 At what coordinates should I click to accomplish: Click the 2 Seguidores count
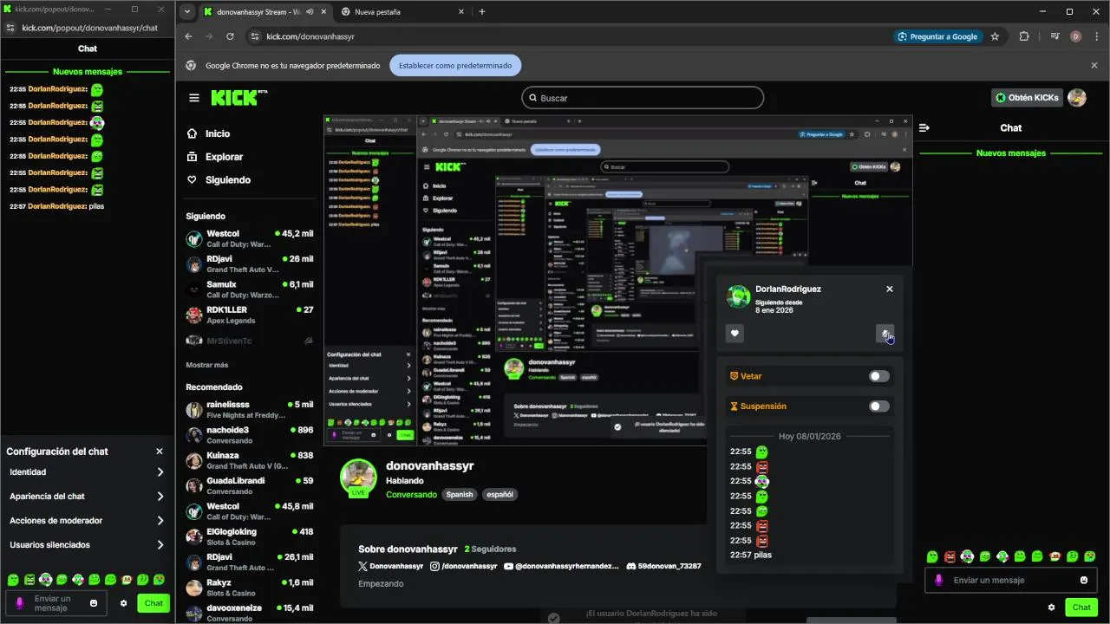(x=490, y=549)
